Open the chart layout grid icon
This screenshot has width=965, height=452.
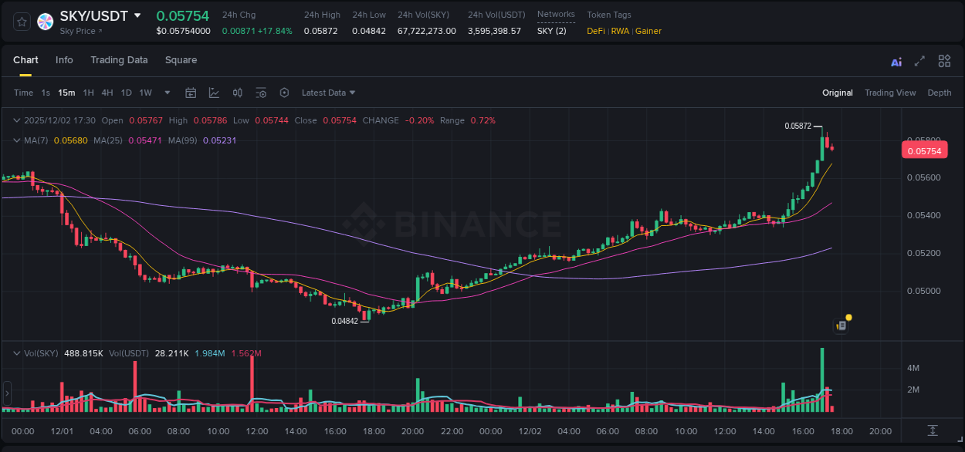(944, 60)
